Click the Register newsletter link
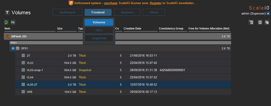Screen dimensions: 271x106 [x=156, y=3]
